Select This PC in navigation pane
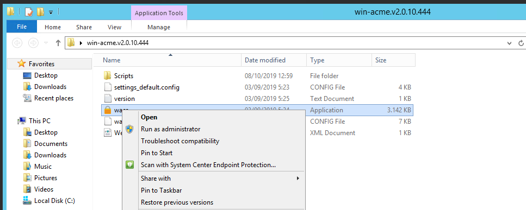This screenshot has width=526, height=210. click(x=40, y=120)
